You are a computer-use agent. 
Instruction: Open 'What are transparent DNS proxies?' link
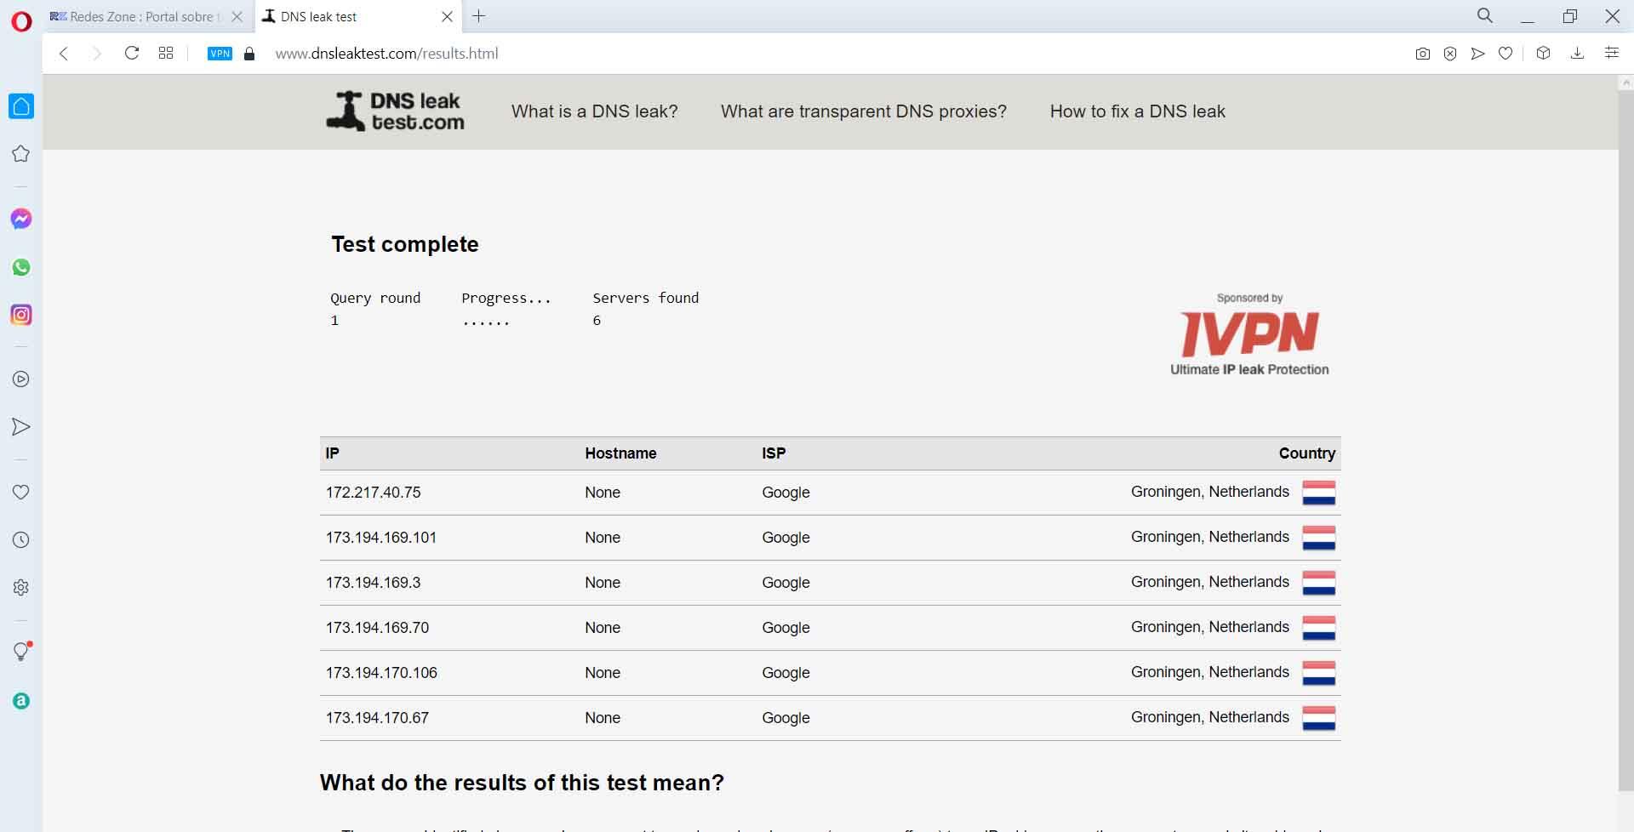(x=864, y=111)
